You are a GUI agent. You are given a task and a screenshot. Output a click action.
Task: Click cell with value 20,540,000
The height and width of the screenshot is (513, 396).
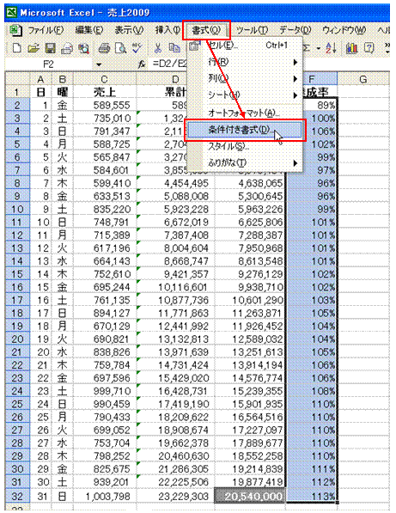(250, 496)
